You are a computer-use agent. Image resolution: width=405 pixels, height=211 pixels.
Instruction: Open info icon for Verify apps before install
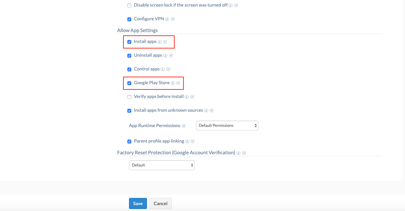(x=187, y=97)
